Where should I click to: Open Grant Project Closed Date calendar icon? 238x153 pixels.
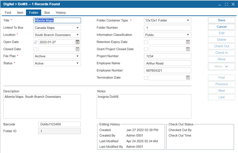(x=188, y=49)
